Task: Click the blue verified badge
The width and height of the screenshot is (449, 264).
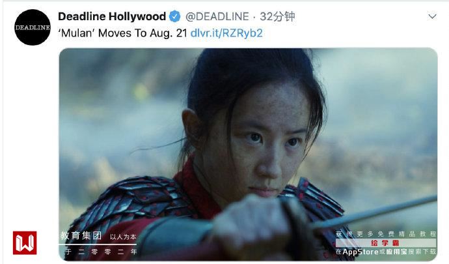Action: (174, 16)
